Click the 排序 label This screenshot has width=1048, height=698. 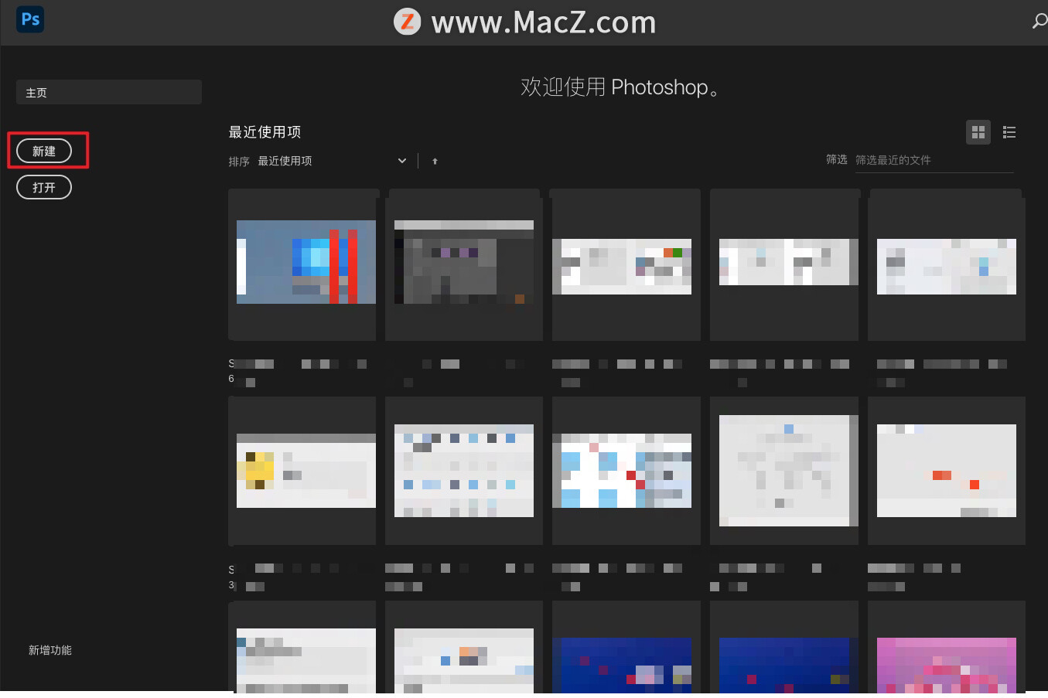(239, 162)
